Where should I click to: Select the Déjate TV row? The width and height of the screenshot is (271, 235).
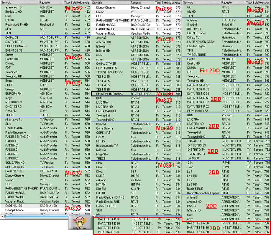pos(226,38)
